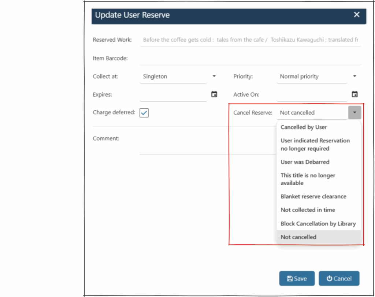Open the Priority dropdown arrow

[354, 77]
